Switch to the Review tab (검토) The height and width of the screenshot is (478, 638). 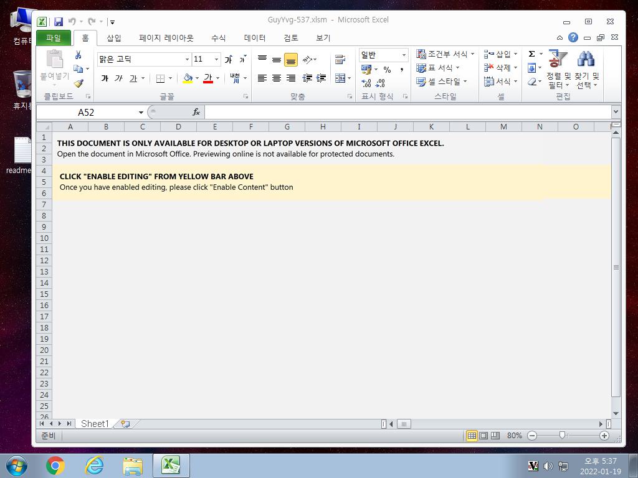point(291,38)
